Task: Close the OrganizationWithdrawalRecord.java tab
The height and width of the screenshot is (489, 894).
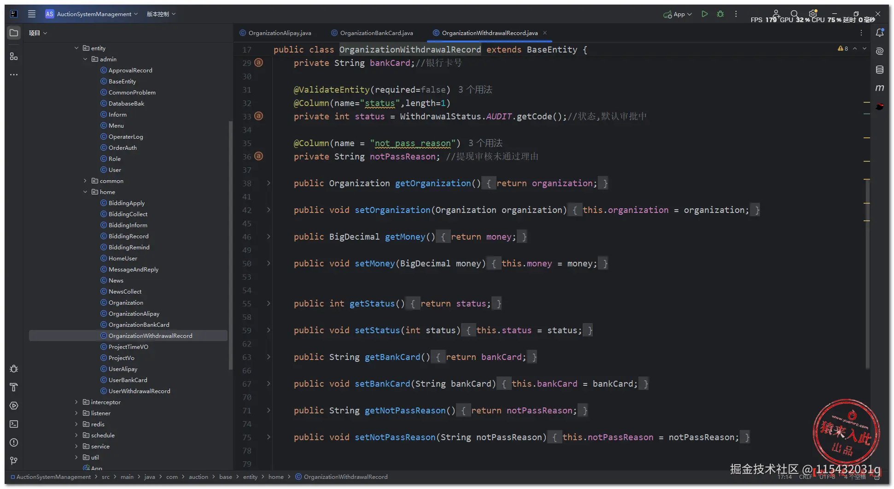Action: tap(545, 33)
